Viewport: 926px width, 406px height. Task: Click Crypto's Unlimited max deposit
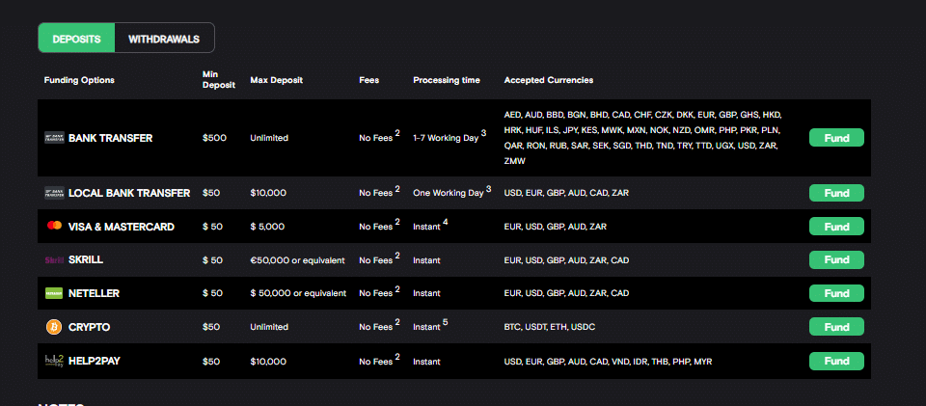[x=269, y=327]
